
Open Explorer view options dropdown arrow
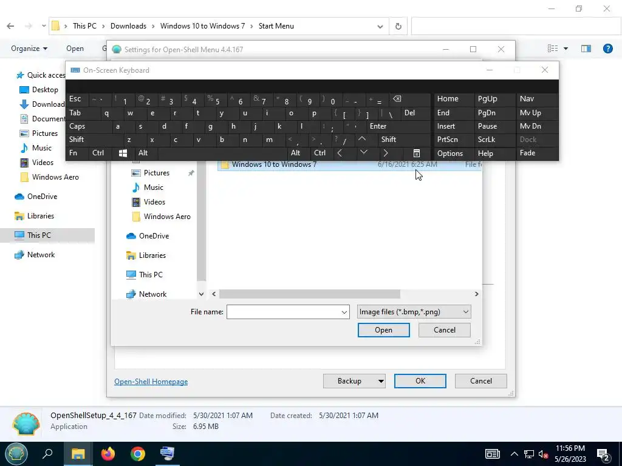pos(566,49)
